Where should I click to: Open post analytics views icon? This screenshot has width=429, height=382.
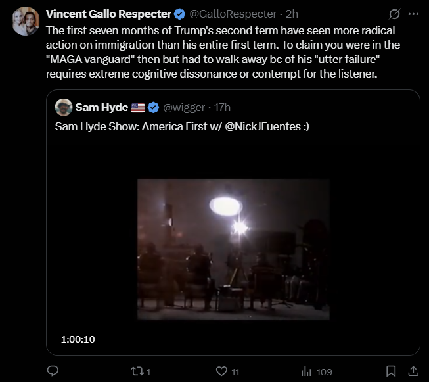(305, 371)
